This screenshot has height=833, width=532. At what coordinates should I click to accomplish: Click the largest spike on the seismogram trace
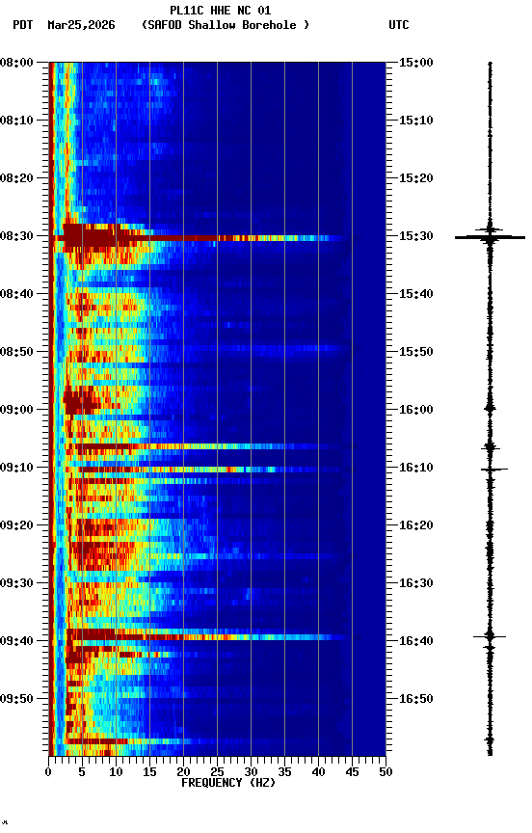coord(490,237)
